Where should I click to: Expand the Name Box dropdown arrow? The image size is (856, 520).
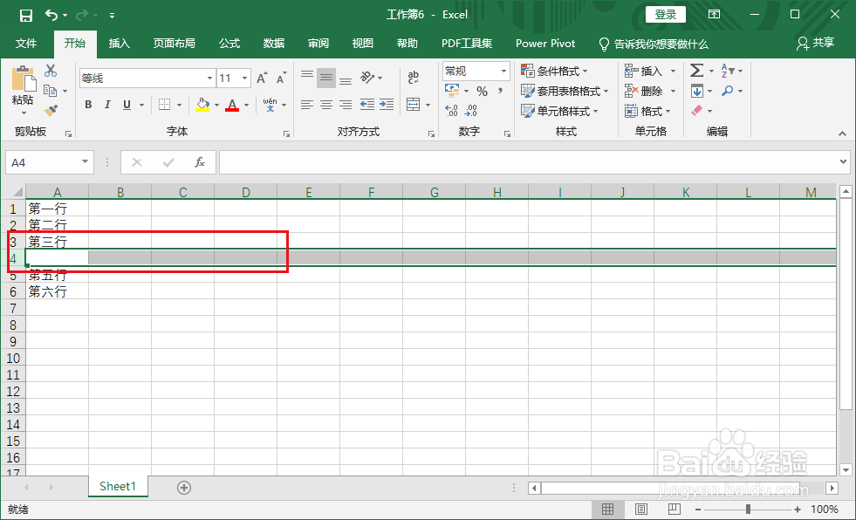(86, 161)
